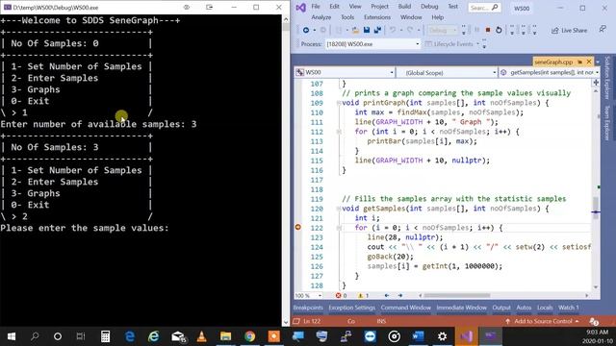Image resolution: width=616 pixels, height=346 pixels.
Task: Switch to the Immediate Window tab
Action: pos(462,308)
